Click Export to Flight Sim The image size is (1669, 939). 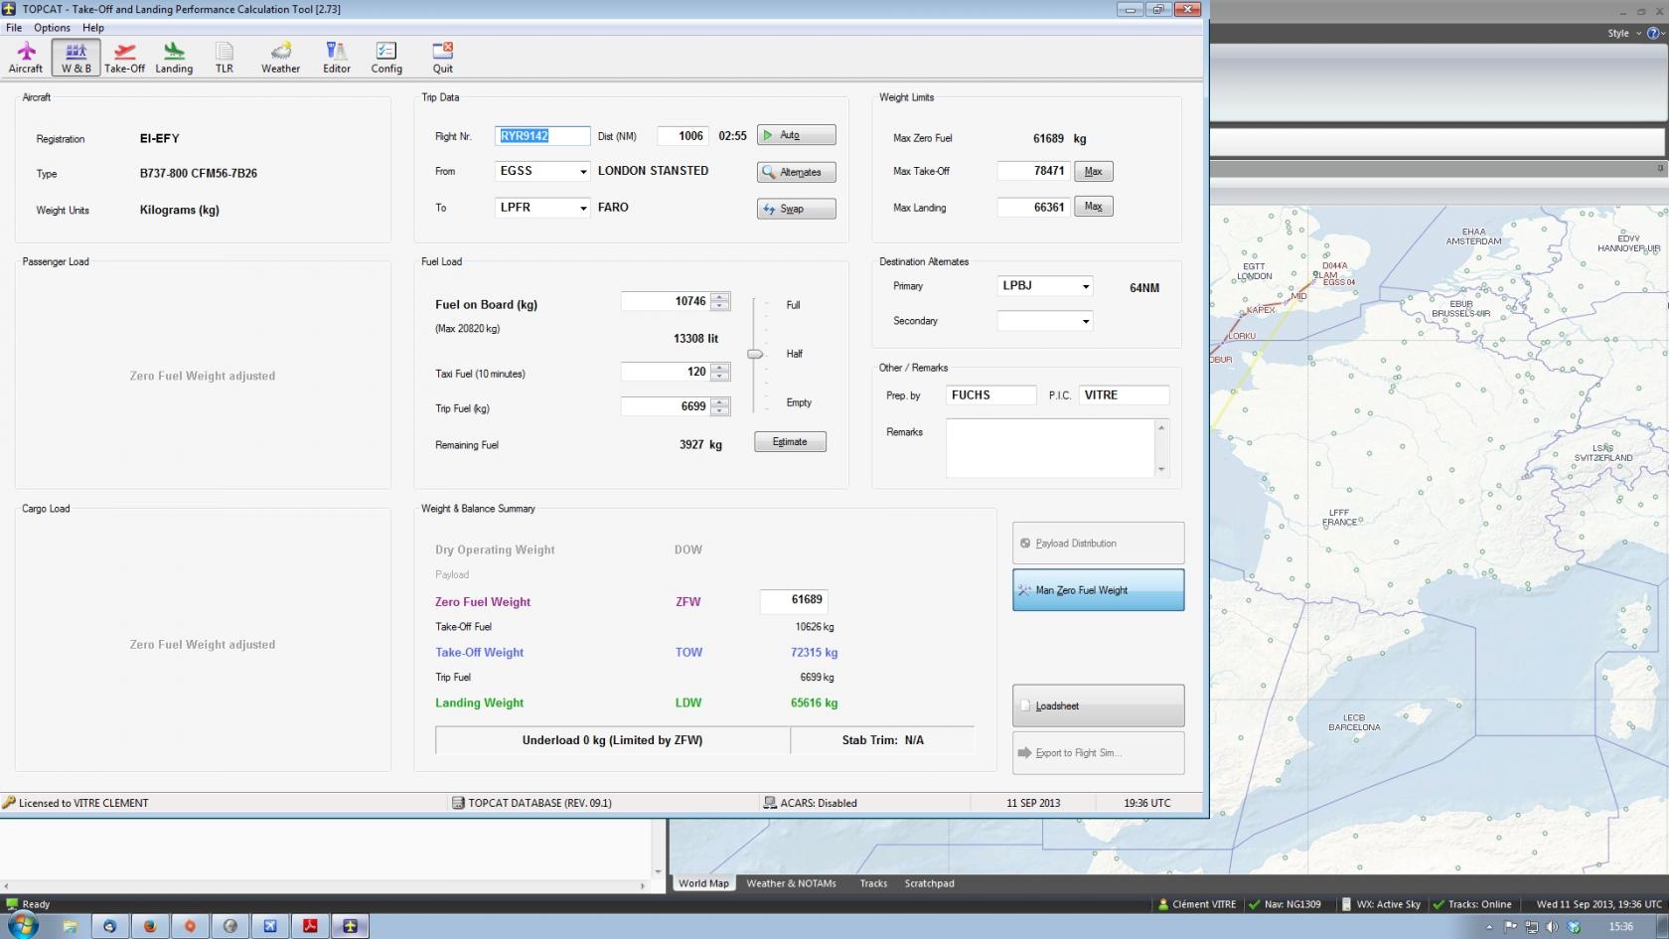pyautogui.click(x=1098, y=753)
